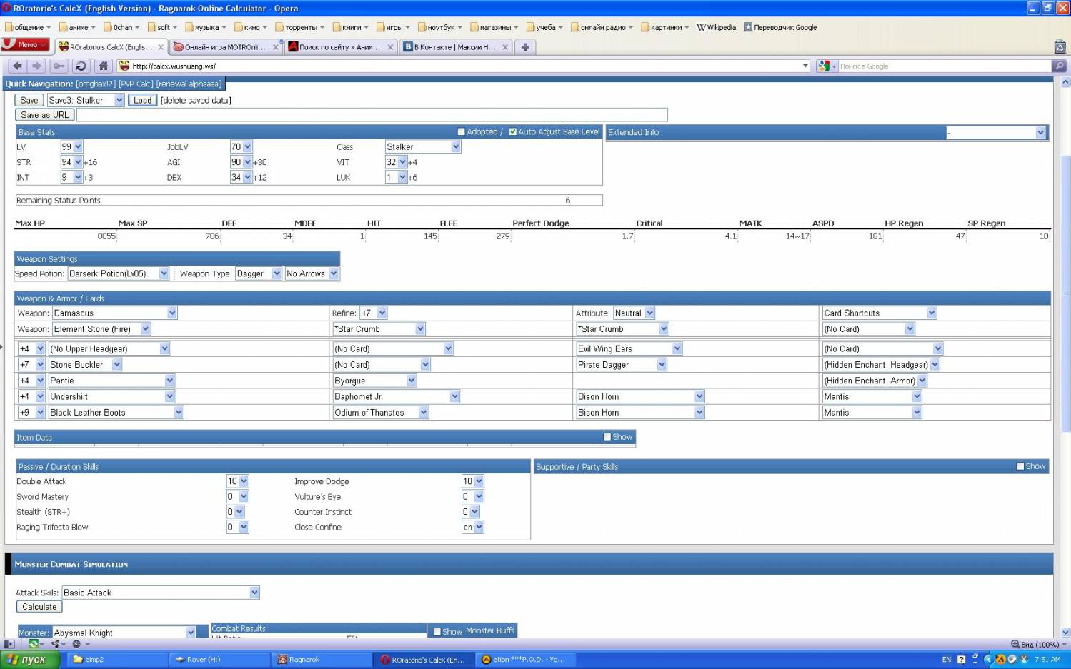Open the Class dropdown showing Stalker
The image size is (1071, 669).
click(423, 146)
